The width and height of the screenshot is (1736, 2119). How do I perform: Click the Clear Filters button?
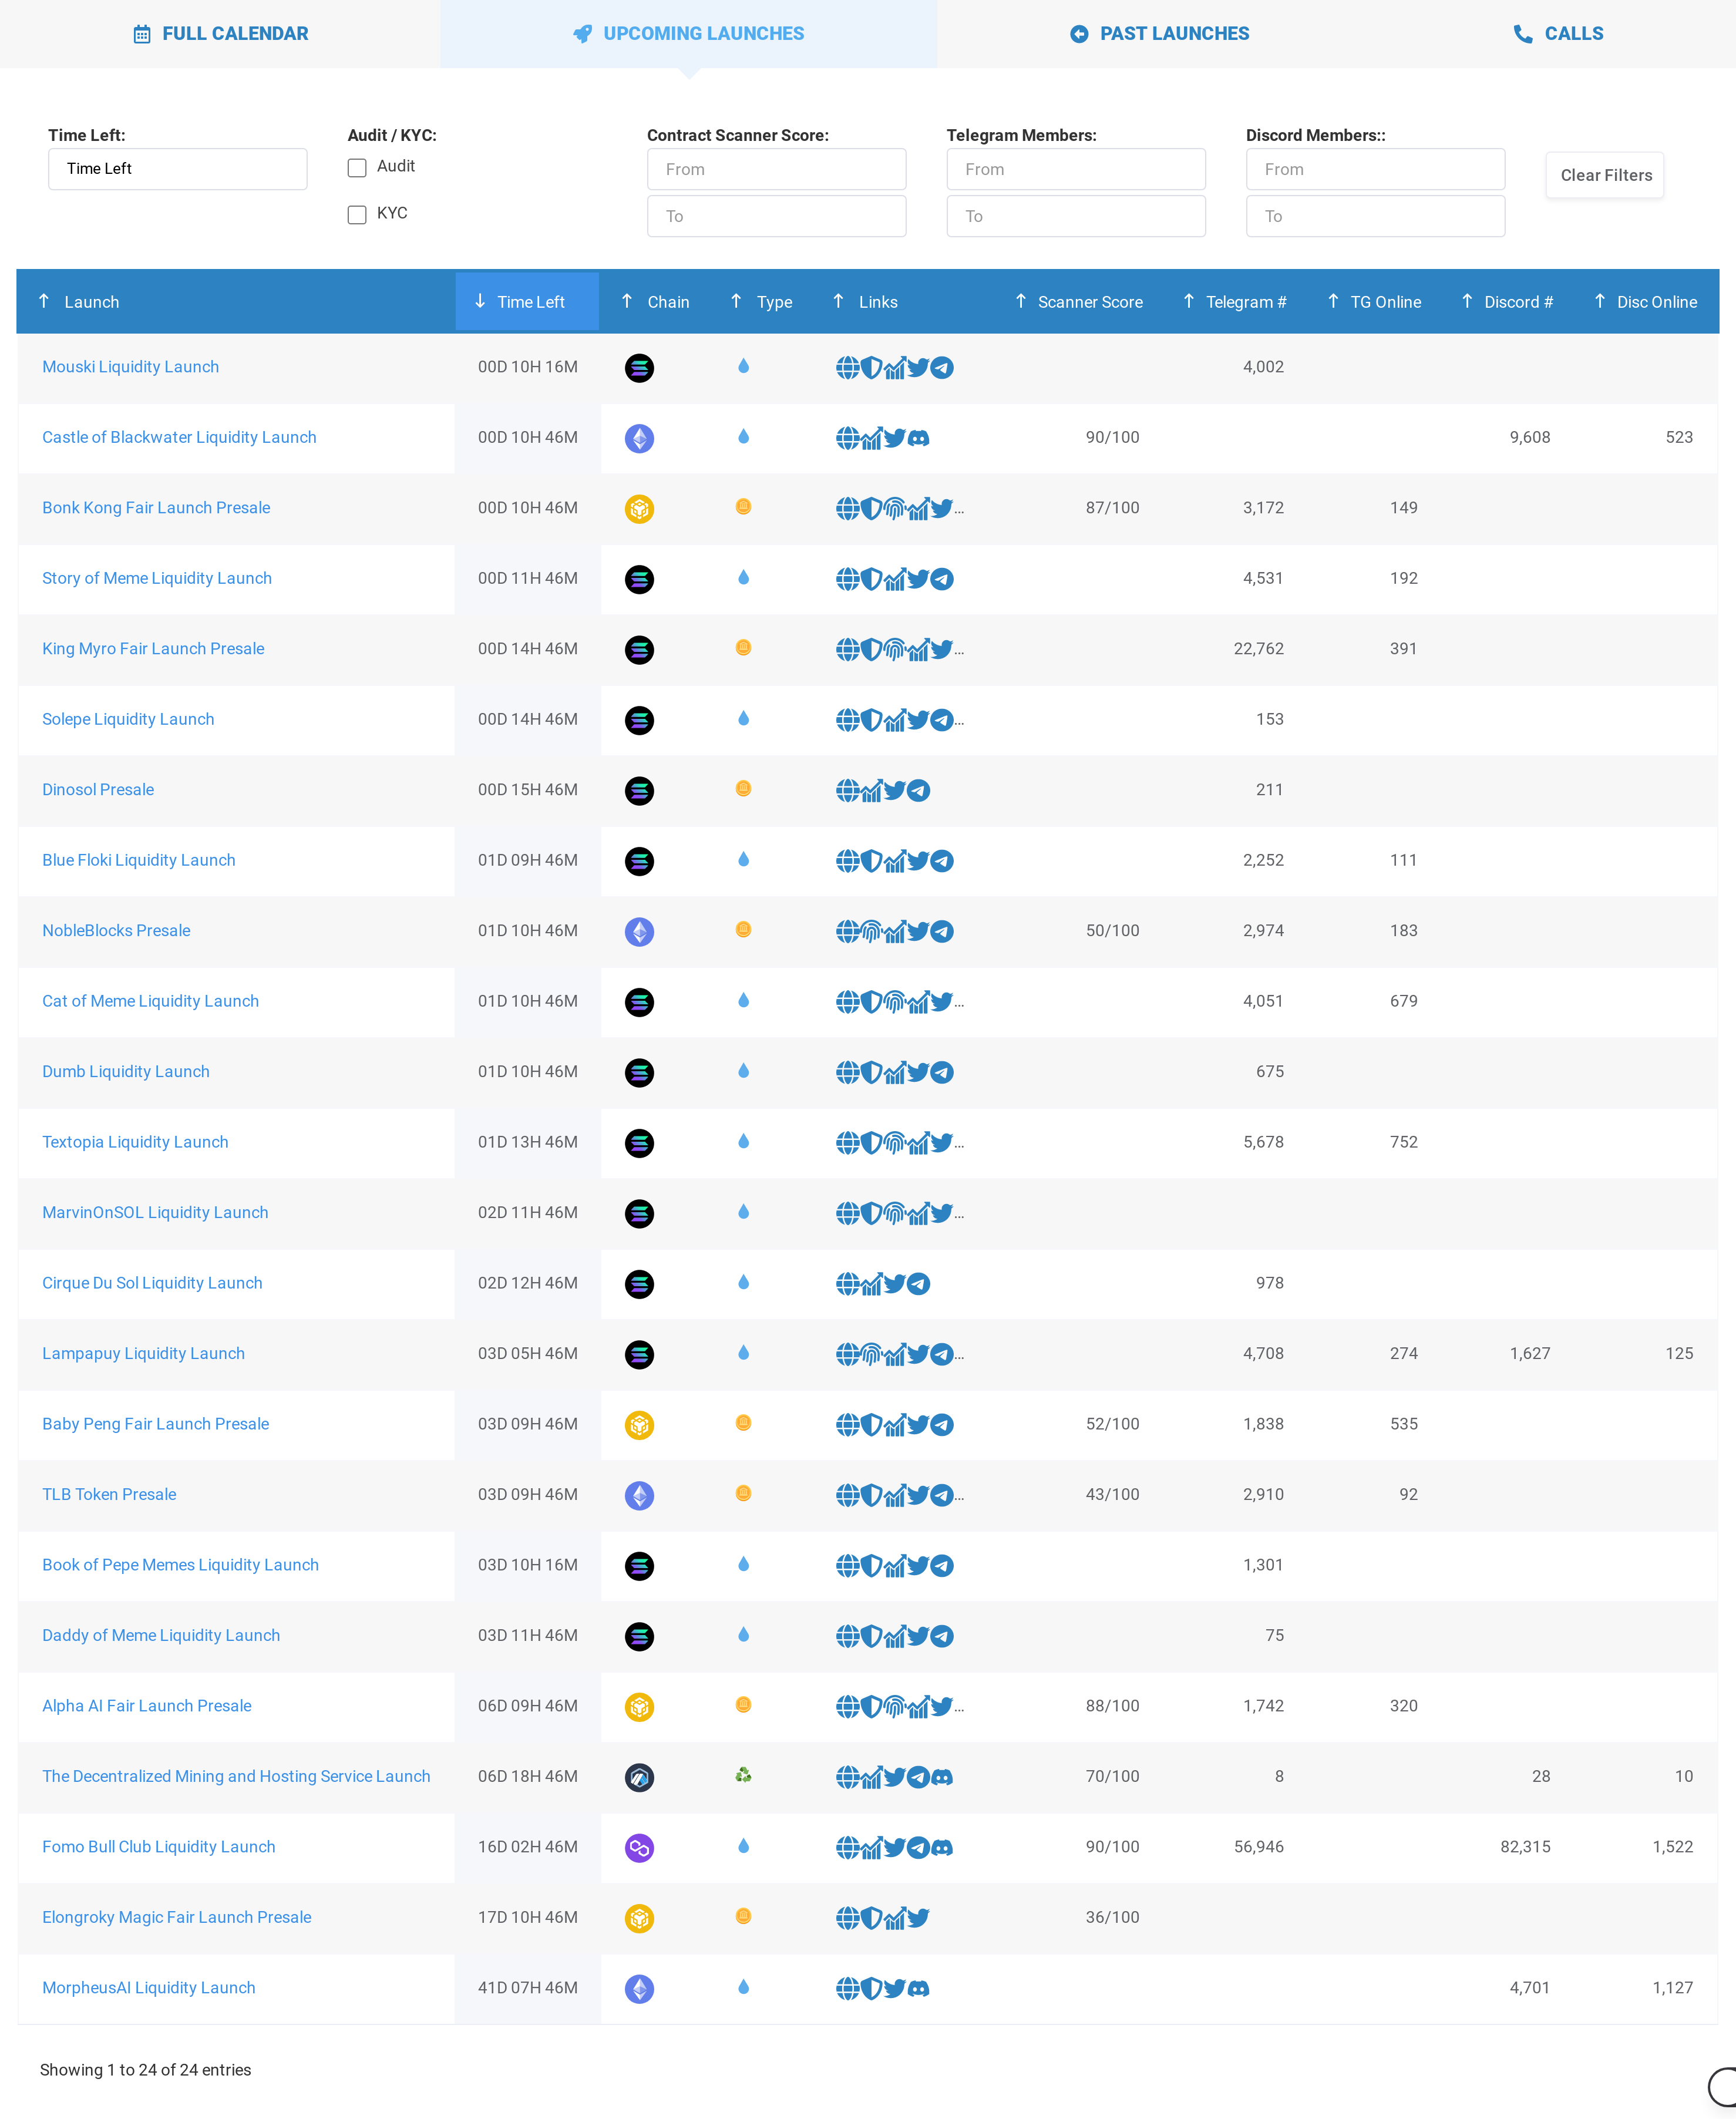tap(1605, 175)
